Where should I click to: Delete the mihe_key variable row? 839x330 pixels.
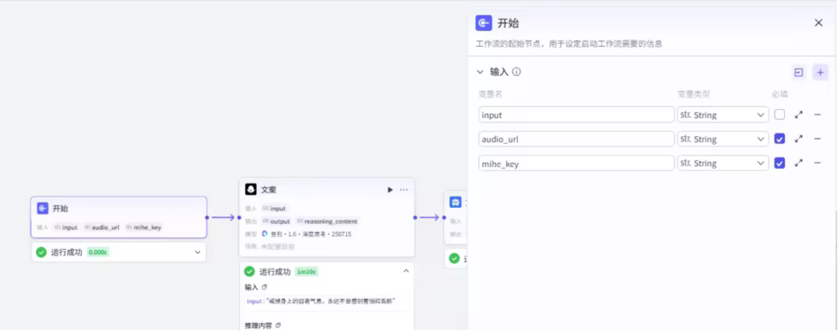pos(817,163)
